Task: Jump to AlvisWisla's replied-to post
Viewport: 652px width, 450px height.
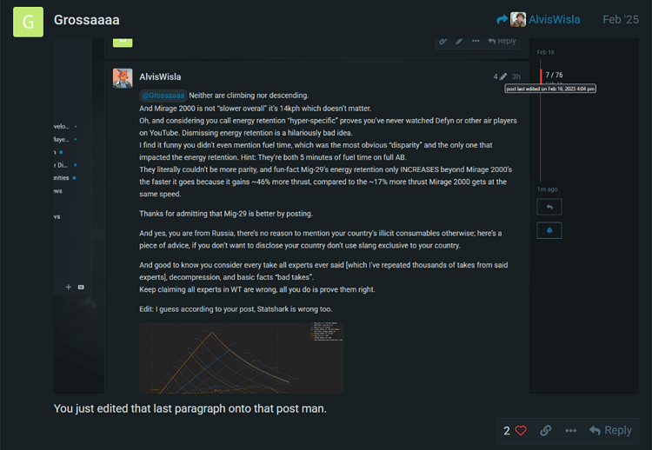Action: (x=554, y=19)
